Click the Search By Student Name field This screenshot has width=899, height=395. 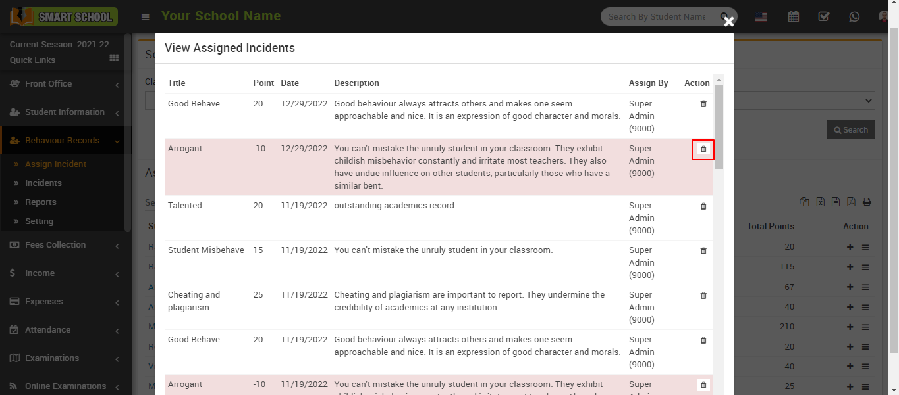(x=659, y=17)
